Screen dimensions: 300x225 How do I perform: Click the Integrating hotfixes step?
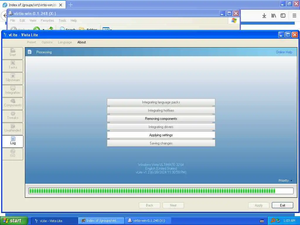click(161, 110)
